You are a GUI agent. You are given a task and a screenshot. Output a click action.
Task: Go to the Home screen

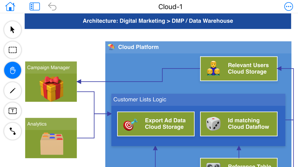click(x=10, y=7)
